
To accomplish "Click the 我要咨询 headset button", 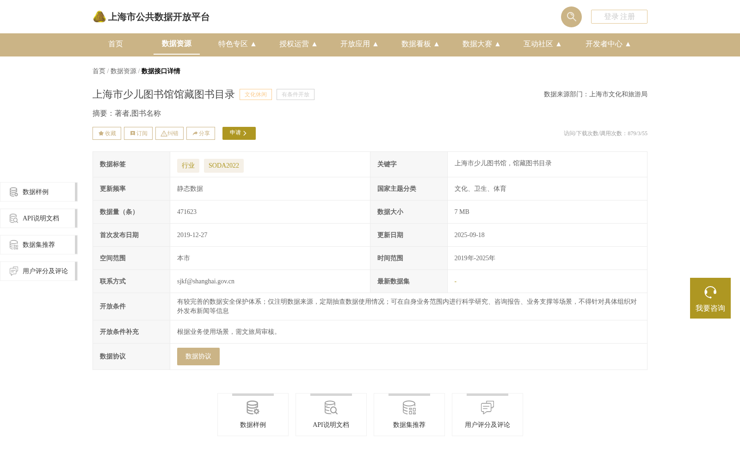I will 710,298.
